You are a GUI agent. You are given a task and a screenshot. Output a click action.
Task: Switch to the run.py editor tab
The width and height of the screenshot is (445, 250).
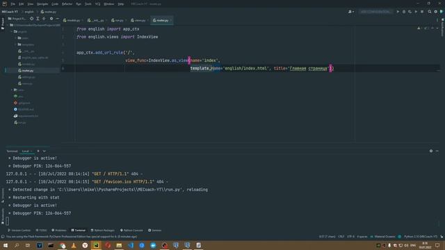point(119,20)
